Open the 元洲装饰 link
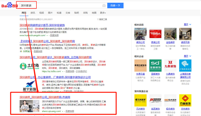The width and height of the screenshot is (201, 116). [x=140, y=109]
